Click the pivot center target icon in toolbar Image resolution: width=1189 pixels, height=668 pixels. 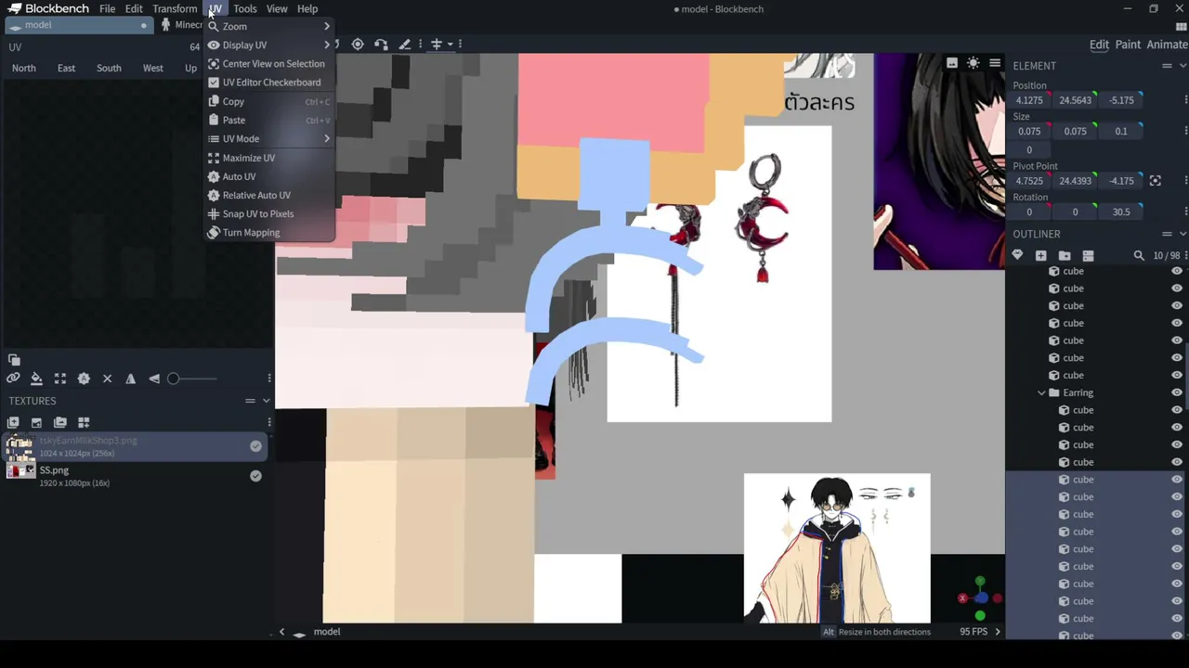358,45
